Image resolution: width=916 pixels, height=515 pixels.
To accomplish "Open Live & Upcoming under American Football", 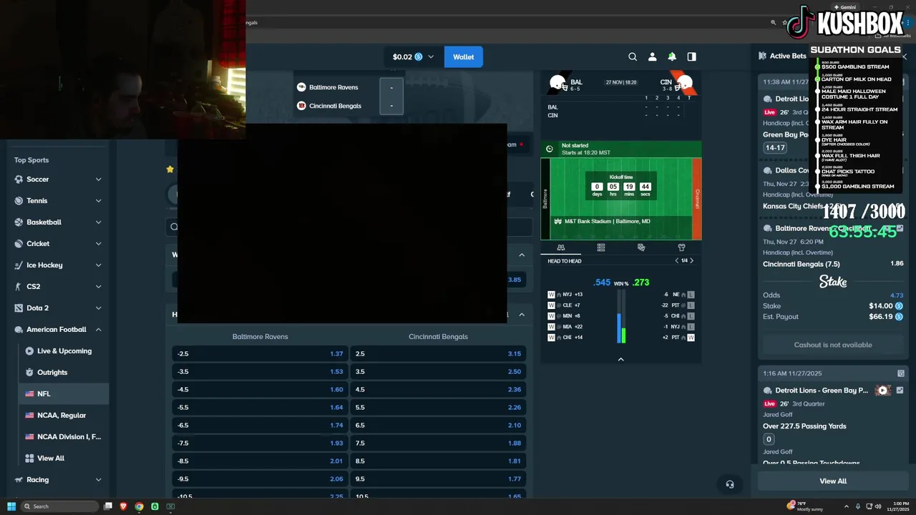I will 64,351.
